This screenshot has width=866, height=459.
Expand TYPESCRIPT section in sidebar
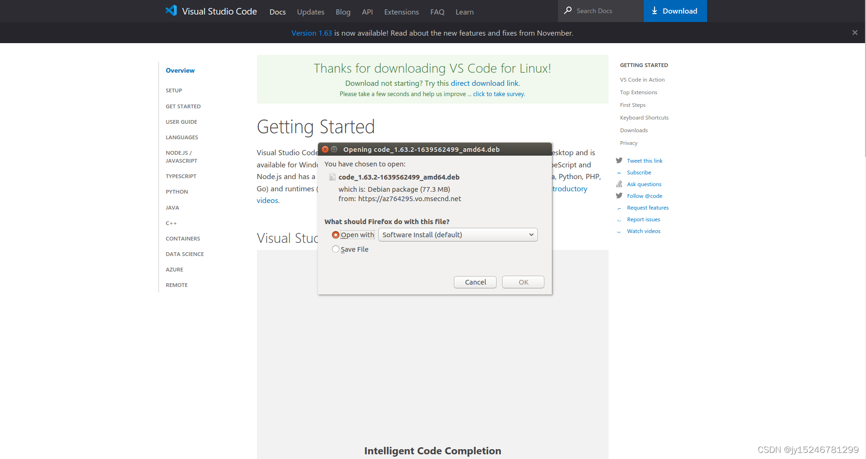click(x=181, y=176)
